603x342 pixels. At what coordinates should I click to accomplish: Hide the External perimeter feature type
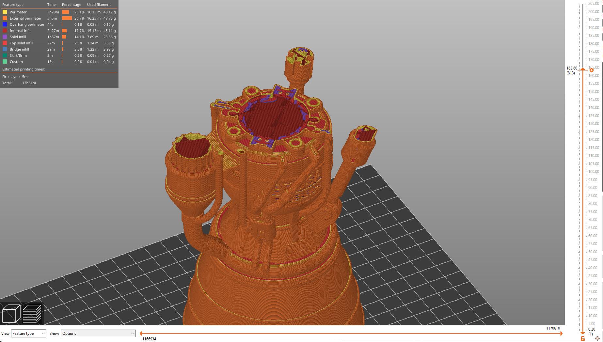[x=25, y=18]
